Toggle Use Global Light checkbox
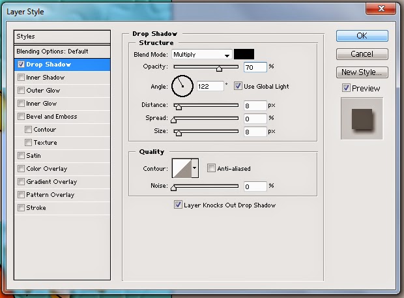The height and width of the screenshot is (298, 404). click(x=238, y=86)
